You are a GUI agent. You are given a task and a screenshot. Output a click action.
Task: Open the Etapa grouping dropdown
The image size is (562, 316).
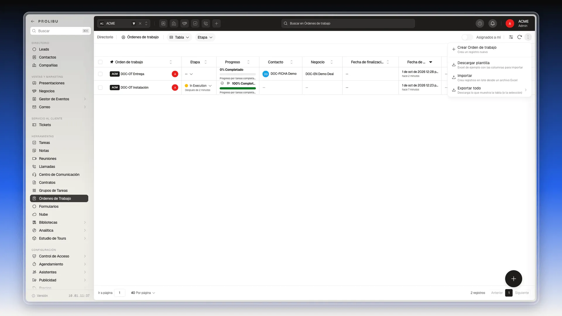point(205,37)
